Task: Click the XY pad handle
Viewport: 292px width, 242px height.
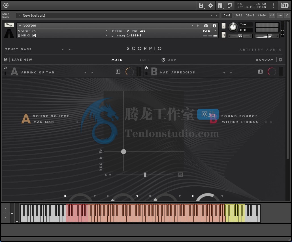Action: pyautogui.click(x=123, y=152)
